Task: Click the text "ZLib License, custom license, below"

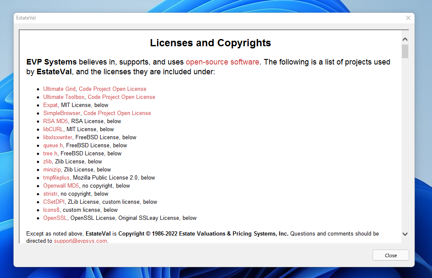Action: click(x=112, y=202)
